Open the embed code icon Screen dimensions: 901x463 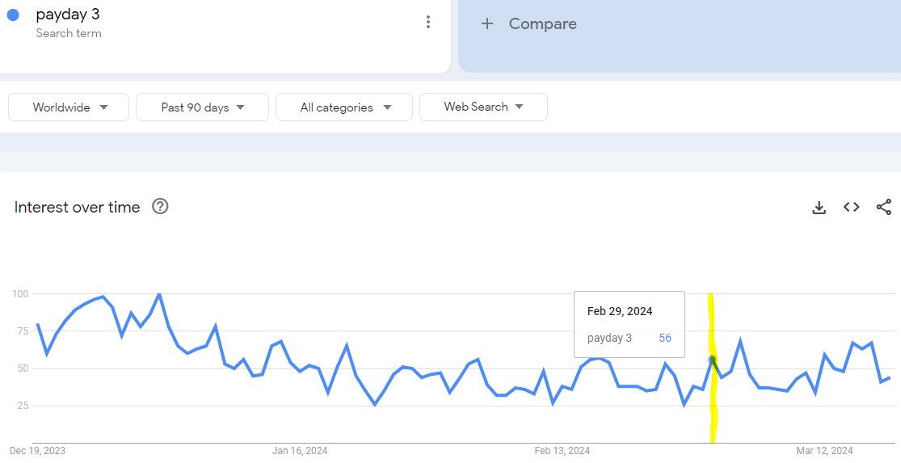[851, 207]
